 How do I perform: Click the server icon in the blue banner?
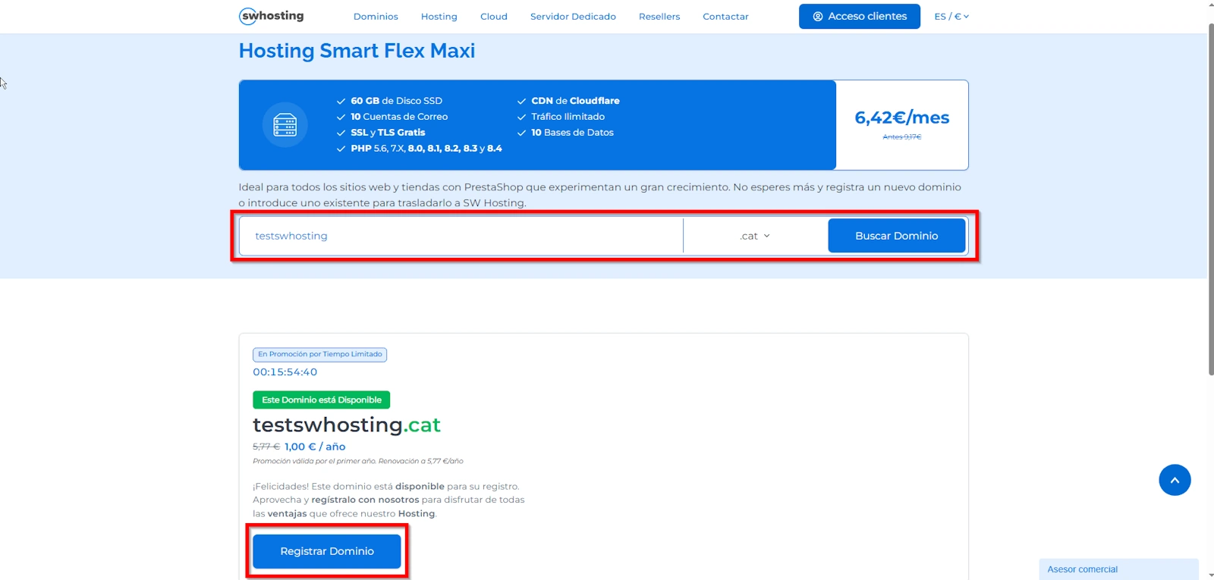point(285,125)
